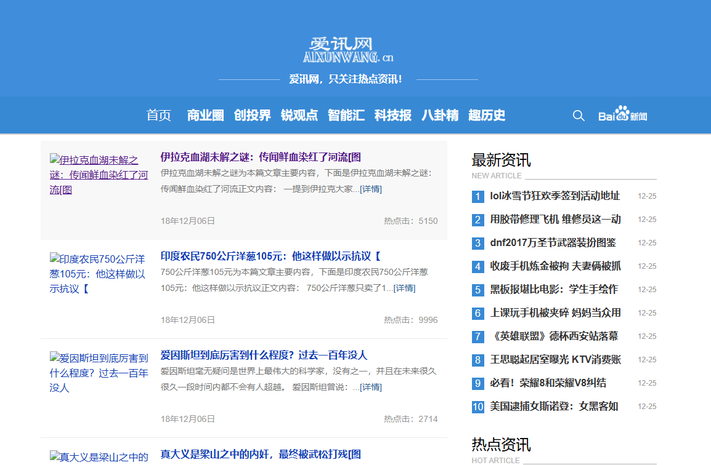The image size is (711, 465).
Task: Switch to the 创投界 section
Action: 252,115
